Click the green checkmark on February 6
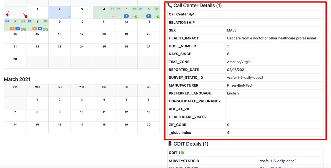Image resolution: width=331 pixels, height=168 pixels. [158, 17]
